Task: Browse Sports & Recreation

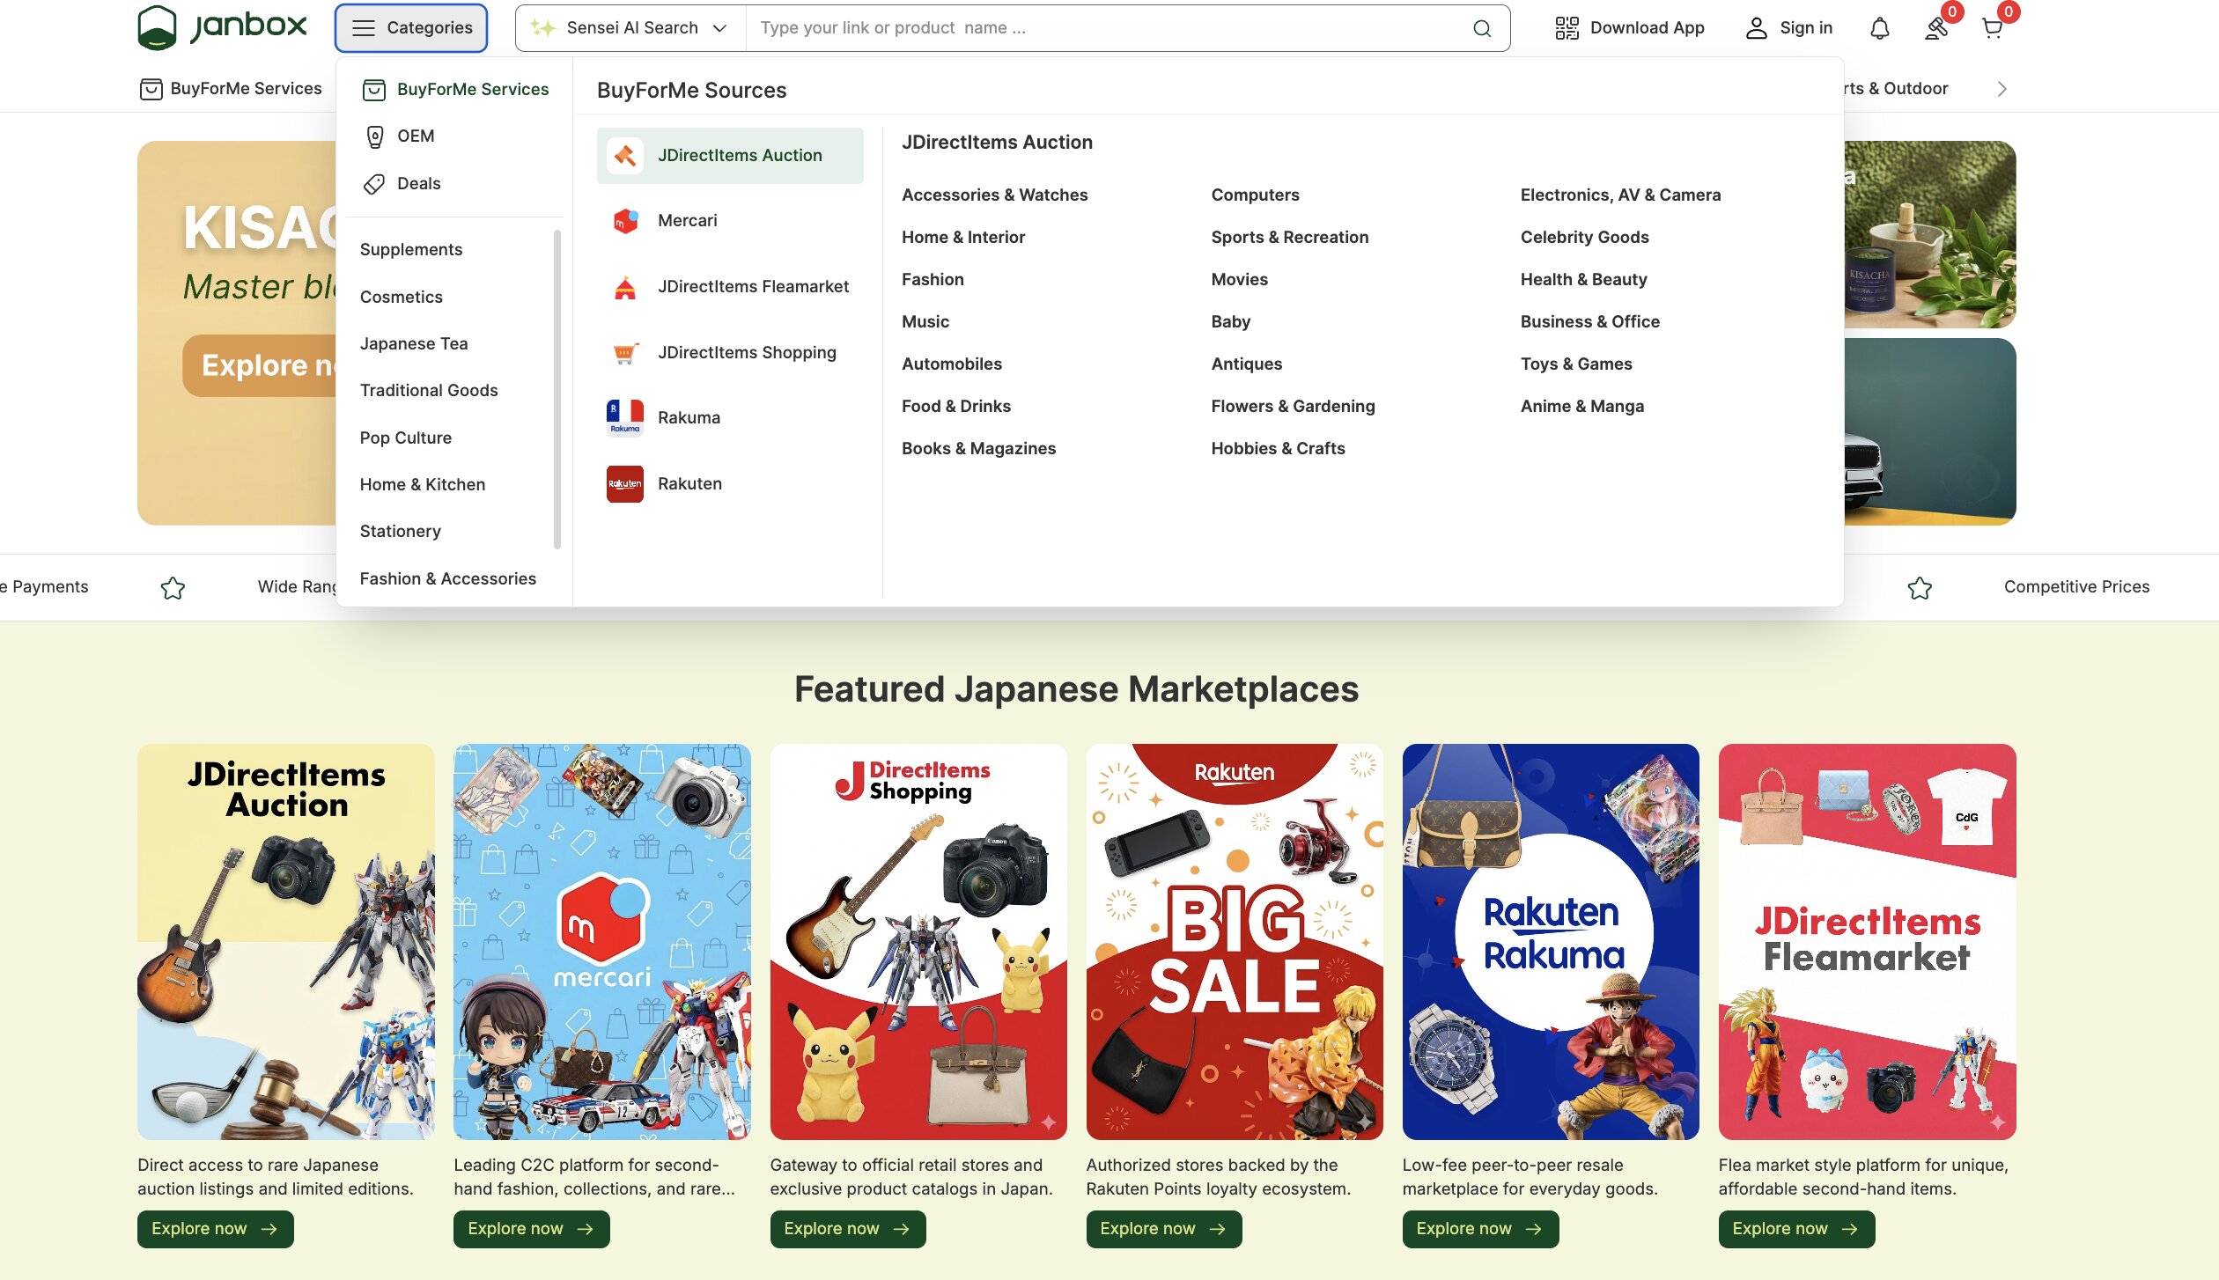Action: click(1290, 238)
